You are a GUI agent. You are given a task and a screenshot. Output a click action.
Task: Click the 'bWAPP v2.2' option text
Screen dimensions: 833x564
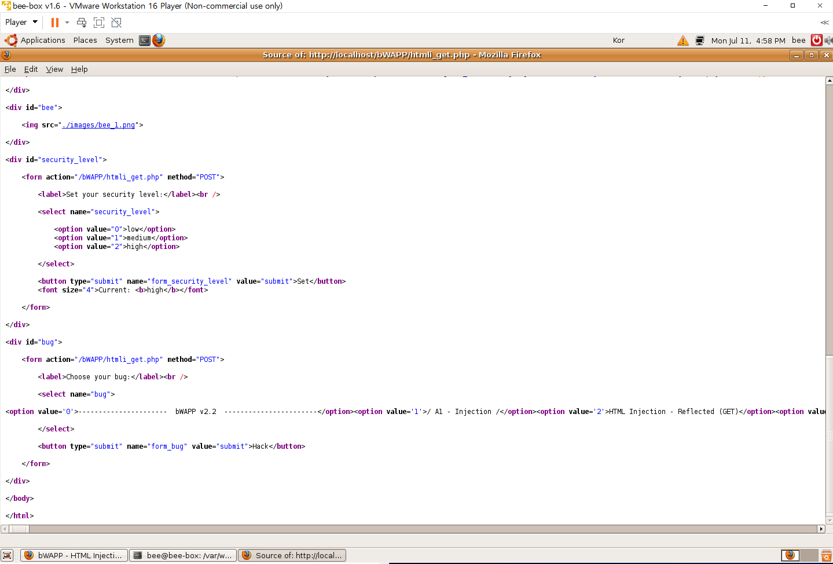point(196,412)
